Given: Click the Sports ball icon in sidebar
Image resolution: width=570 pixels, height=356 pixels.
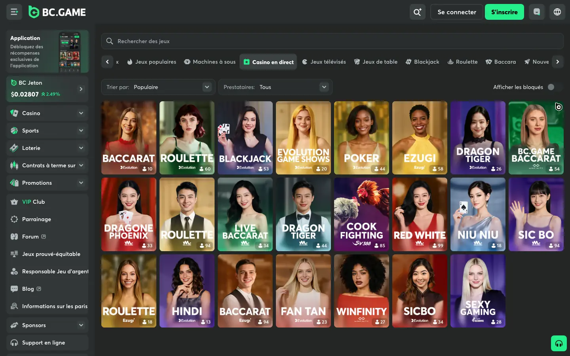Looking at the screenshot, I should 14,131.
